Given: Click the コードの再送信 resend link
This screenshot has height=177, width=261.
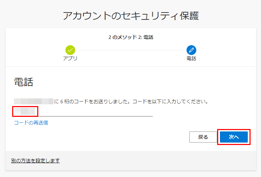Looking at the screenshot, I should [31, 123].
